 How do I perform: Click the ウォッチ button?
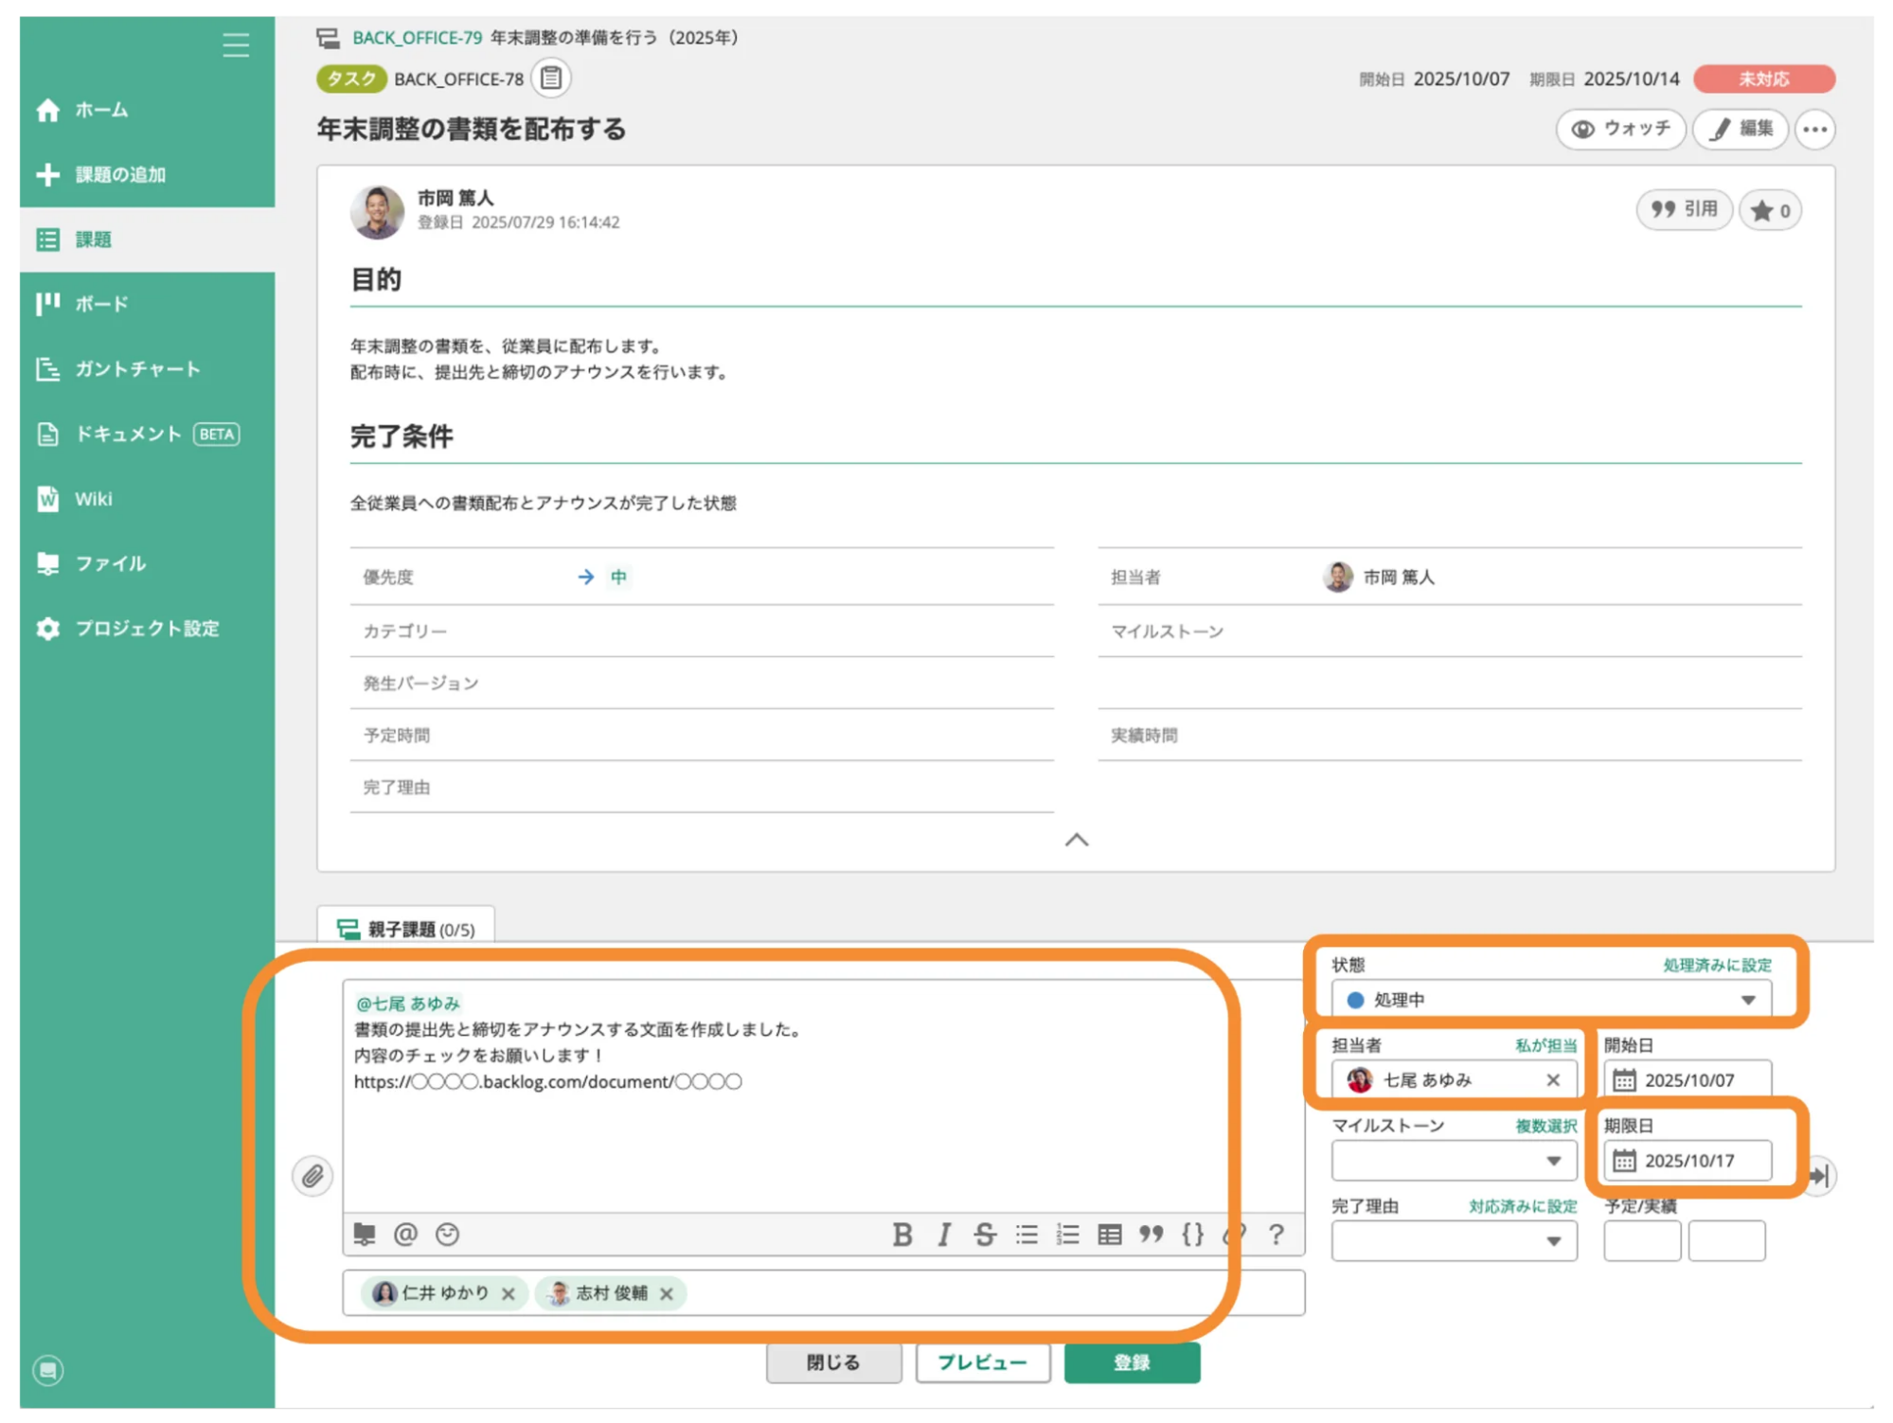click(1620, 129)
